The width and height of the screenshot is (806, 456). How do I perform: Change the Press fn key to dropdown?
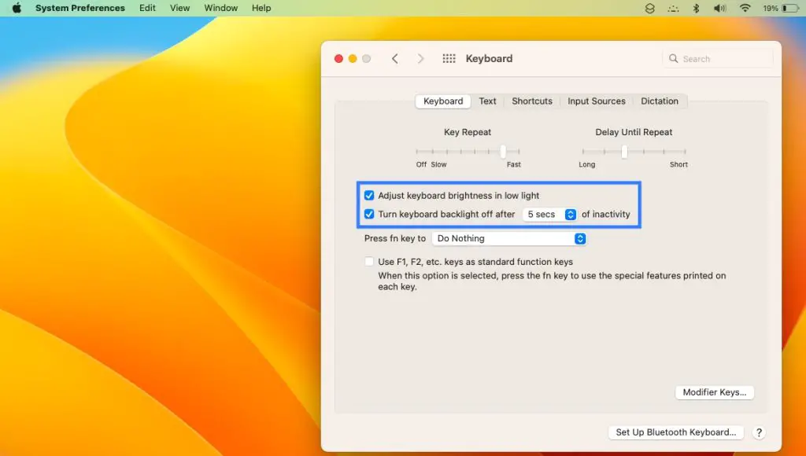510,238
